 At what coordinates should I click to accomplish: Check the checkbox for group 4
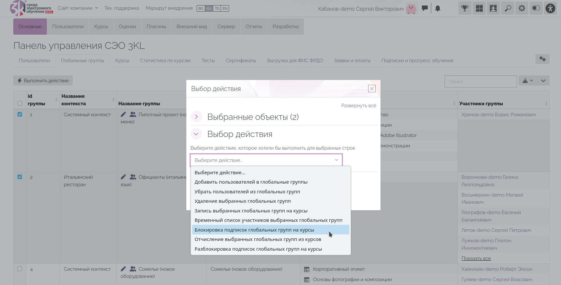(20, 269)
